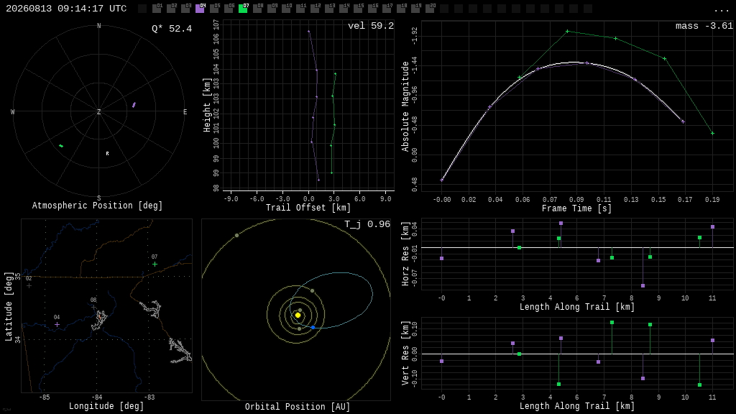Image resolution: width=736 pixels, height=414 pixels.
Task: Click the Height [km] axis label
Action: pos(207,105)
